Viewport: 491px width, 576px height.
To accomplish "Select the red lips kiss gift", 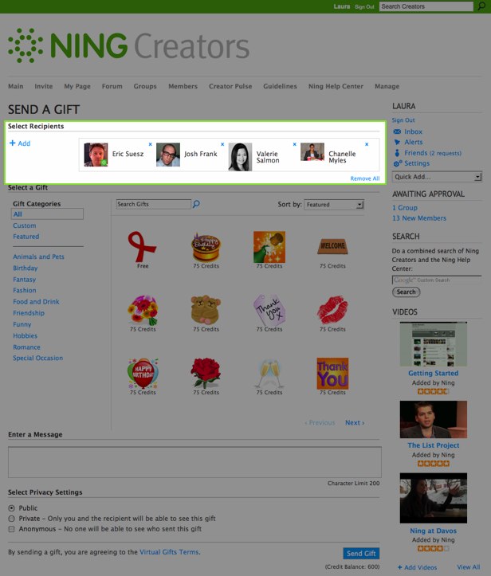I will pos(332,310).
